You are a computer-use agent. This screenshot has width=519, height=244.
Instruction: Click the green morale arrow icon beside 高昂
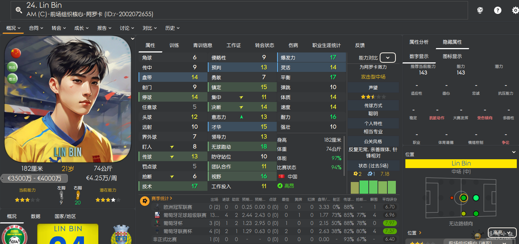click(x=280, y=186)
